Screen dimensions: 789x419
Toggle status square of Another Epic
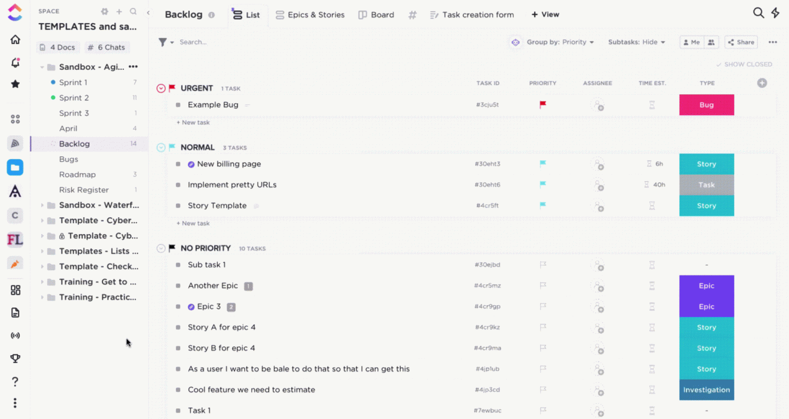pos(178,286)
